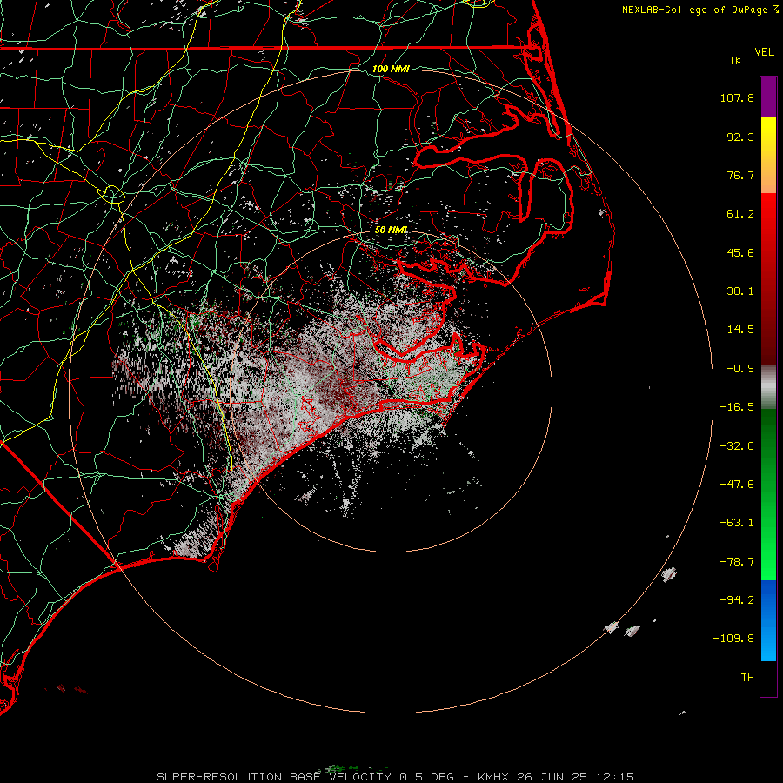Viewport: 783px width, 783px height.
Task: Click the 100 NMI range ring label
Action: point(391,69)
